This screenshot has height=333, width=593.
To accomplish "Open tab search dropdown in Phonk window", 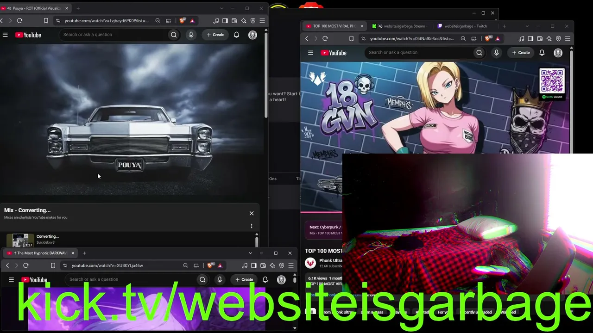I will tap(527, 26).
